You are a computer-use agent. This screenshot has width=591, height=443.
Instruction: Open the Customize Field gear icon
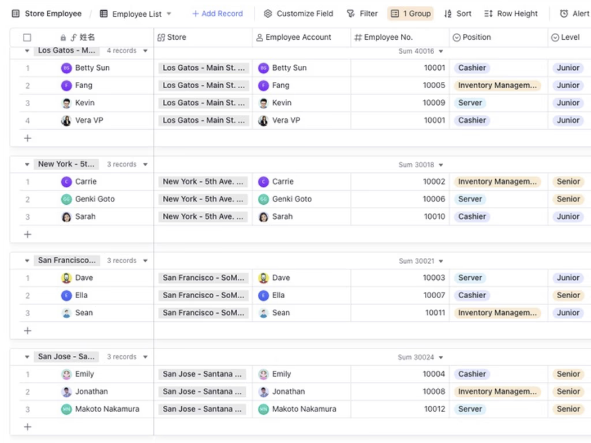pos(268,14)
